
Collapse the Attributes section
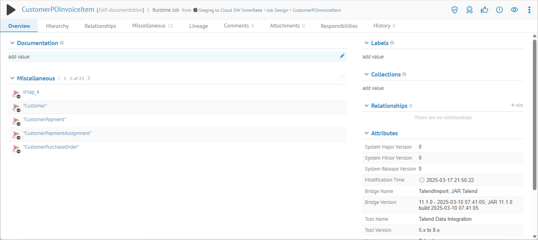(366, 133)
